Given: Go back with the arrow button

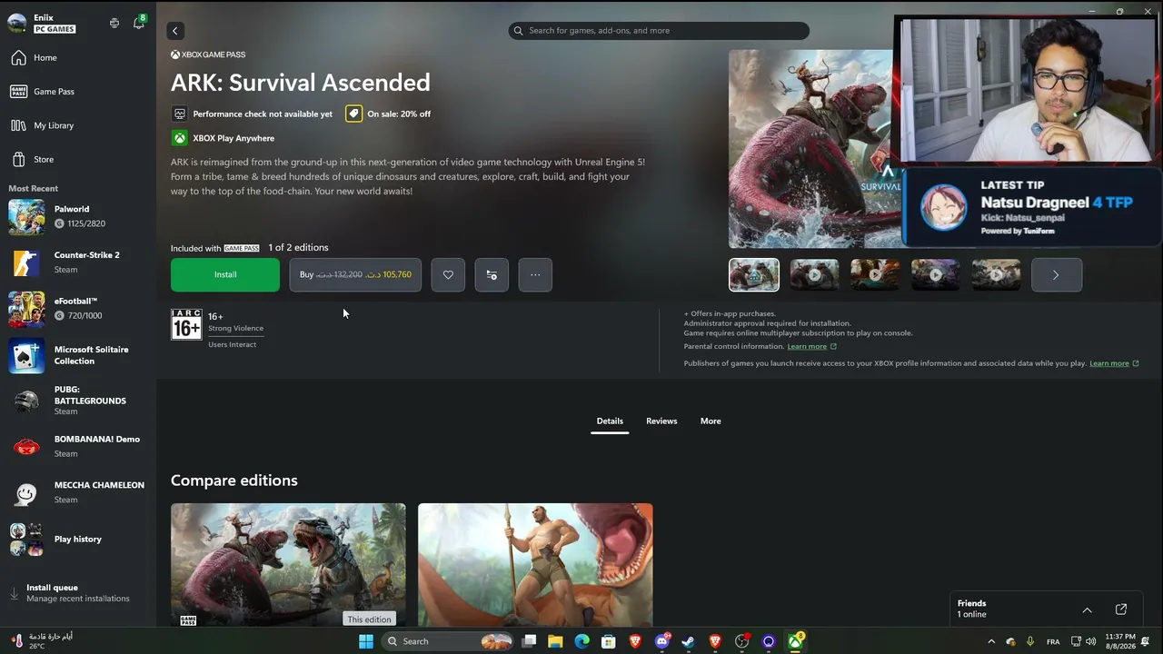Looking at the screenshot, I should tap(175, 31).
